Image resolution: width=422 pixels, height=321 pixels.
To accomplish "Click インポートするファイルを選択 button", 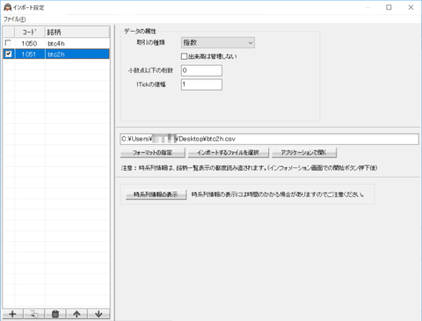I will [228, 153].
